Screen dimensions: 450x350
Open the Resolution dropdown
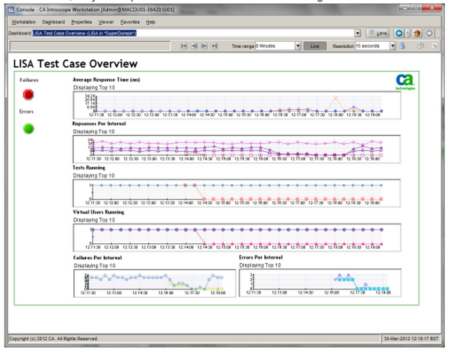pos(393,46)
